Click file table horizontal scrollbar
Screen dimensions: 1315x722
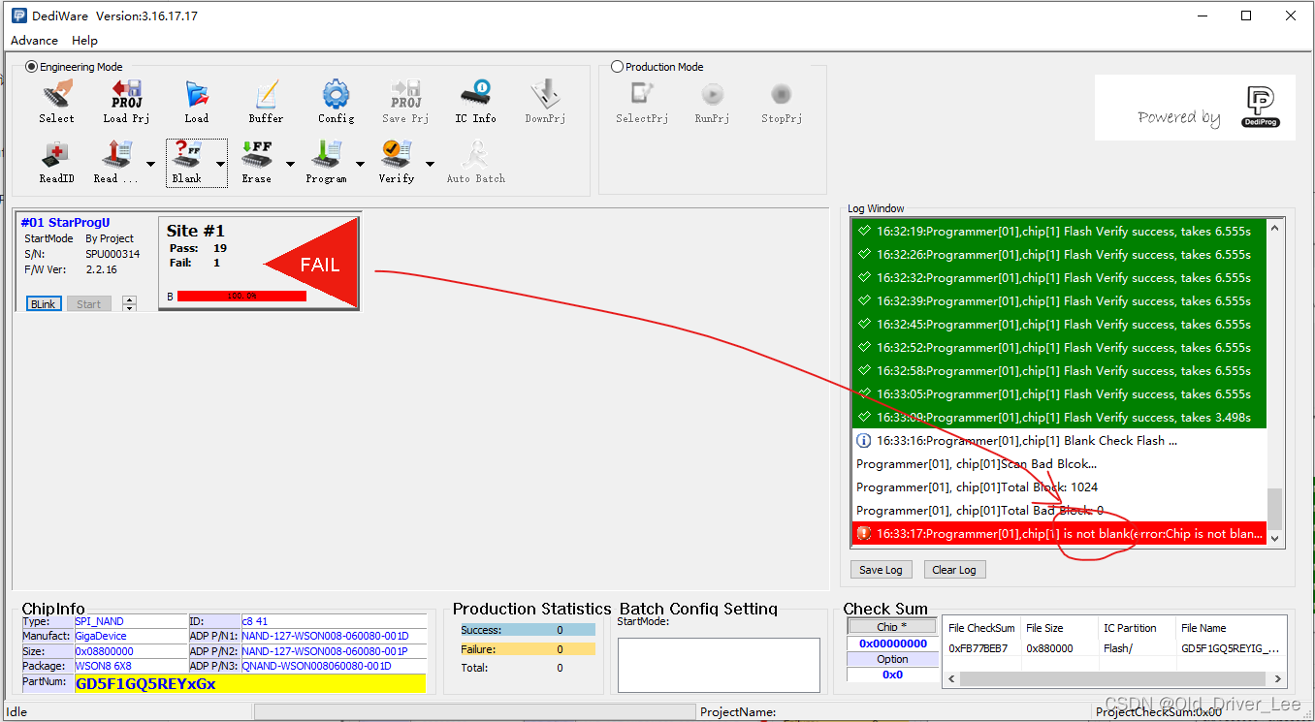pos(1114,678)
